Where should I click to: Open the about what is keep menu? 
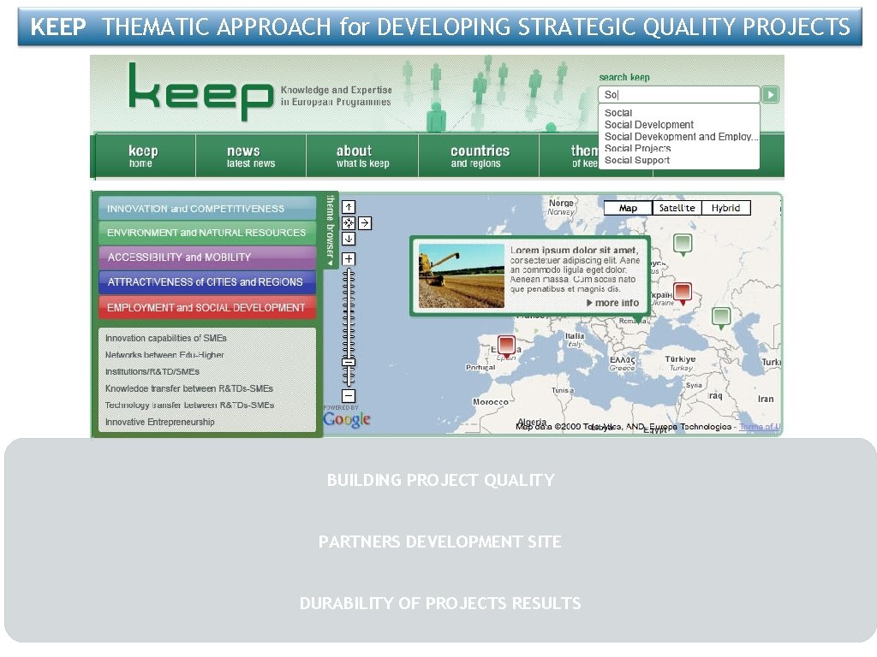pos(362,156)
